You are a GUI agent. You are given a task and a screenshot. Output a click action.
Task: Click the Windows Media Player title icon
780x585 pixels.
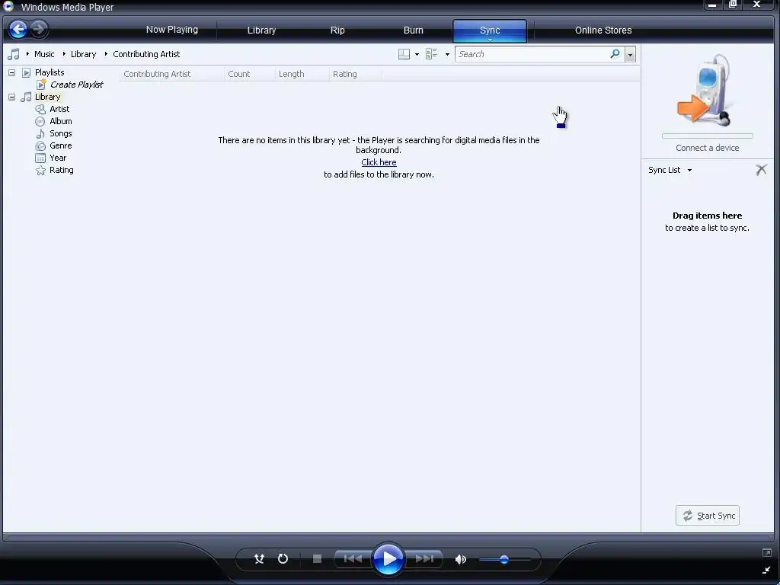[8, 6]
